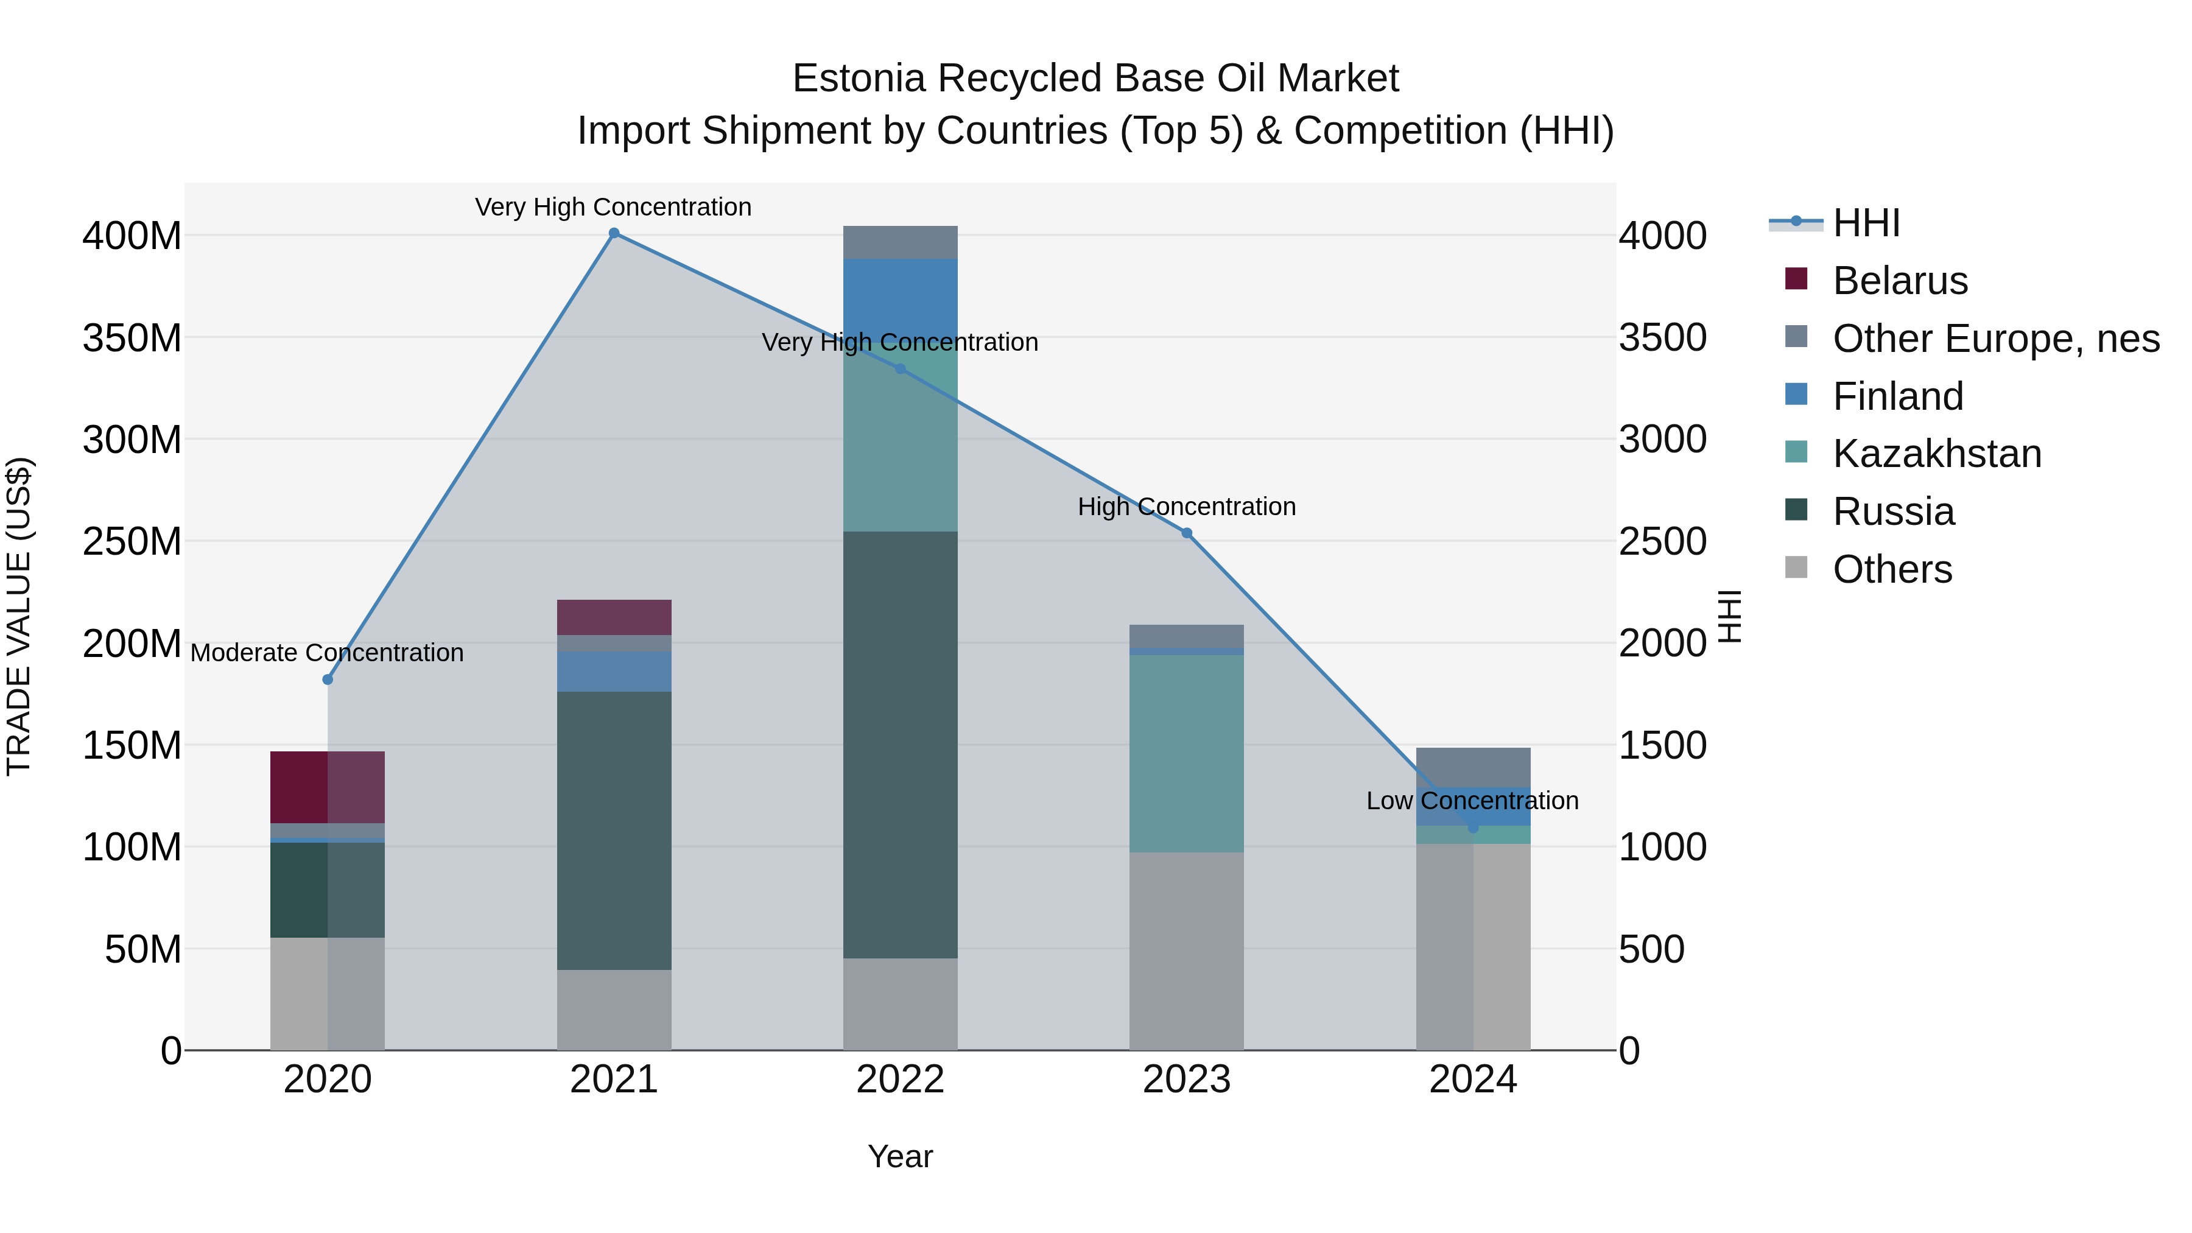Click the 'Estonia Recycled Base Oil Market' chart title
Screen dimensions: 2192x1233
[x=1095, y=79]
